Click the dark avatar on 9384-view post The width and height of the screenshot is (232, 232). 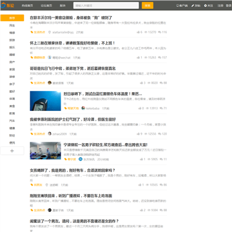50,210
